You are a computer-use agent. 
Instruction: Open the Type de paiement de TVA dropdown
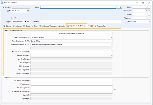pos(111,41)
